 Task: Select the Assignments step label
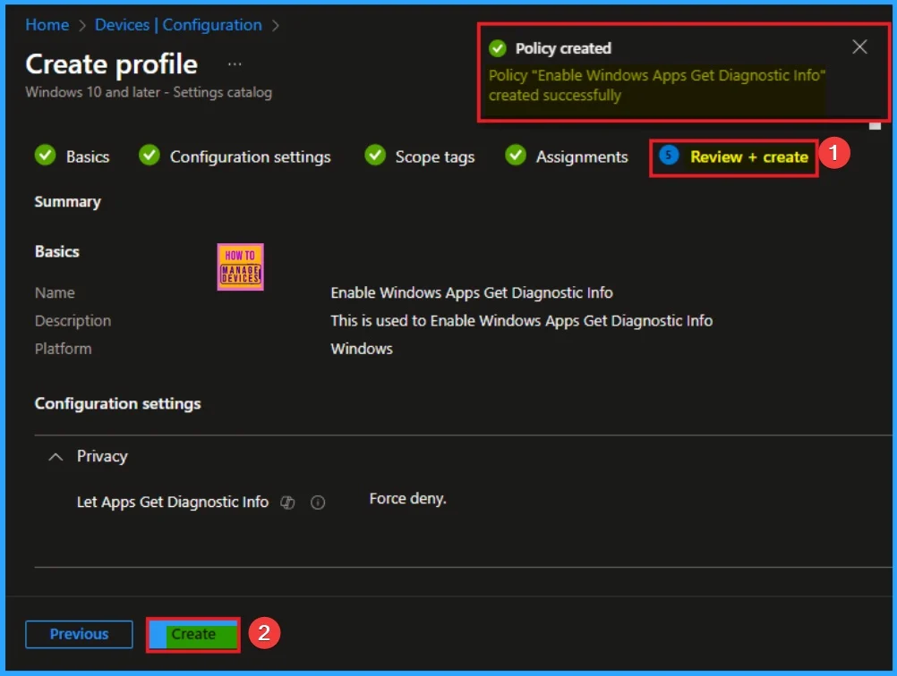[x=582, y=157]
